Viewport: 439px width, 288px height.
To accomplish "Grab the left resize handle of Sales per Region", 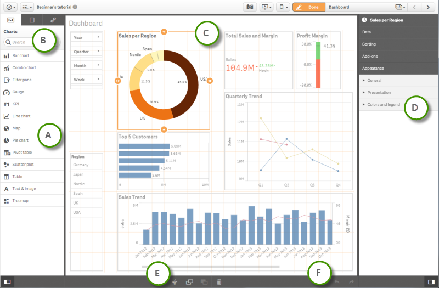I will pyautogui.click(x=117, y=81).
